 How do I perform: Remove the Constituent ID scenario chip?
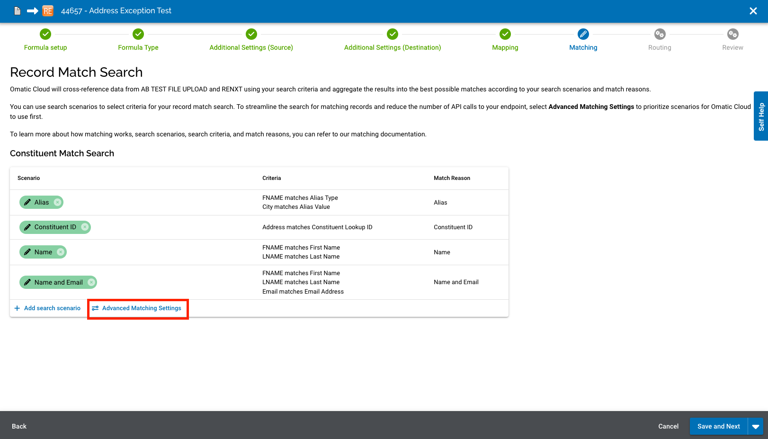click(x=85, y=227)
